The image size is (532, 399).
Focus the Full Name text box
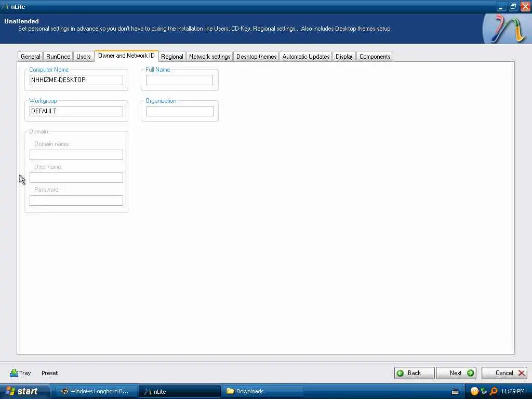click(x=179, y=80)
